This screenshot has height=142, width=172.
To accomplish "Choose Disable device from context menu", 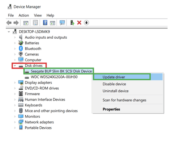I will tap(127, 84).
